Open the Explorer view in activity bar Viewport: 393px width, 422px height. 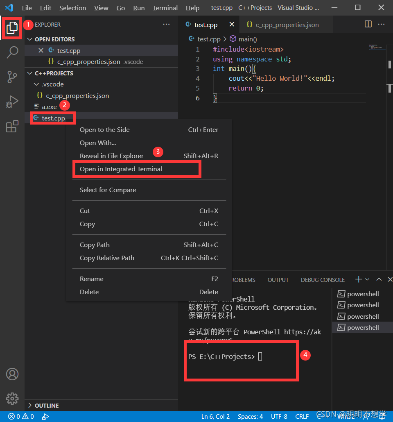(x=12, y=28)
